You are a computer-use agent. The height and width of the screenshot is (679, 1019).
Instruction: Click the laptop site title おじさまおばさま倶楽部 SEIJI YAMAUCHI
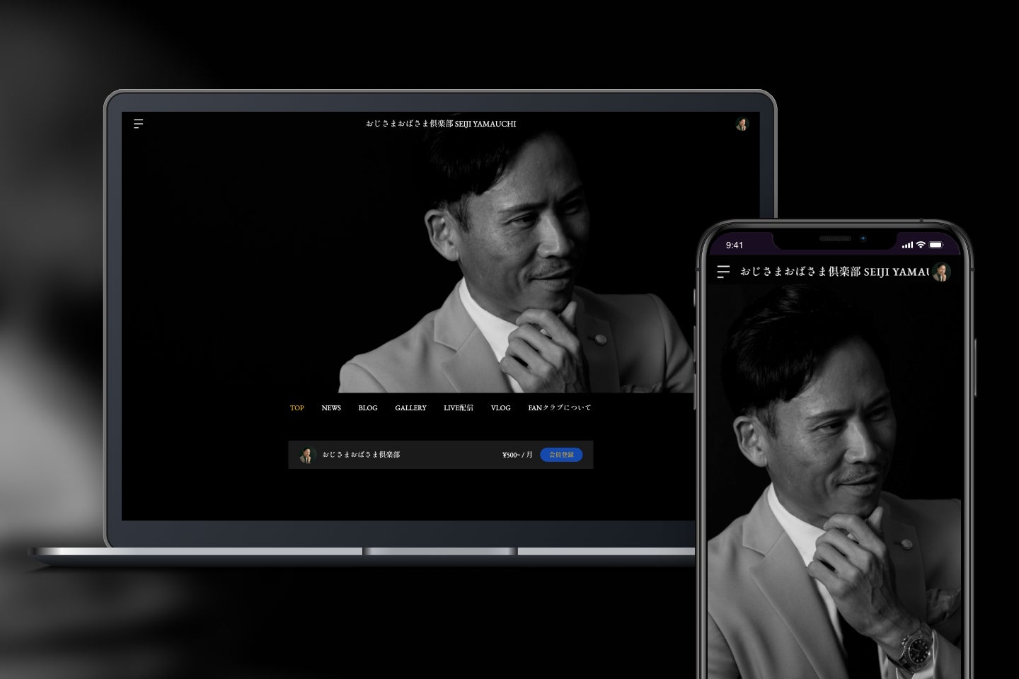[x=441, y=124]
